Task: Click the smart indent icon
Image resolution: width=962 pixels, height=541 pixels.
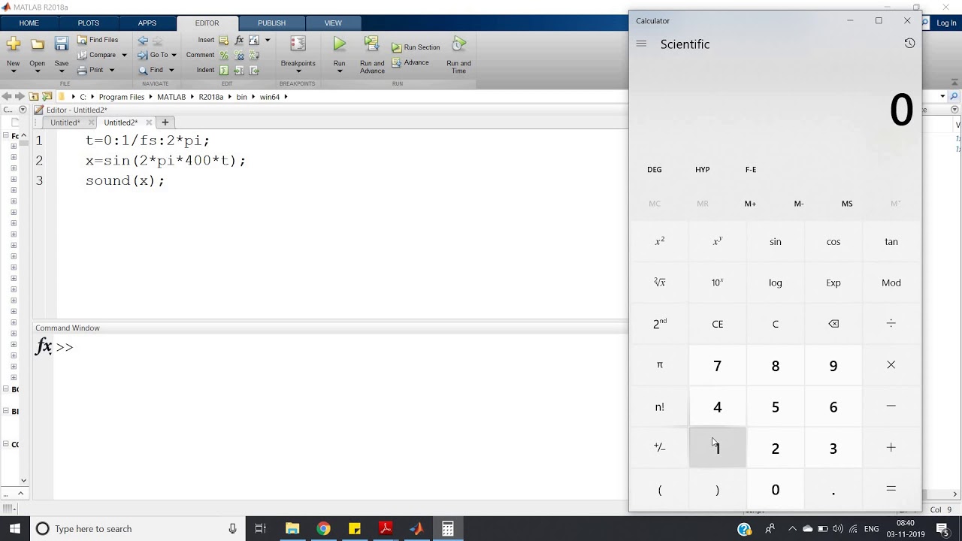Action: (x=224, y=70)
